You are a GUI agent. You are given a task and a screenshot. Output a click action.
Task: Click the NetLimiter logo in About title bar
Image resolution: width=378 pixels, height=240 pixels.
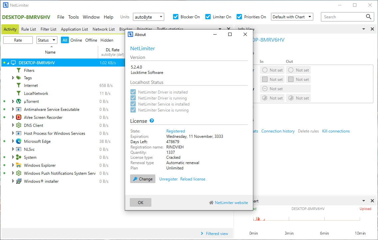tap(130, 34)
